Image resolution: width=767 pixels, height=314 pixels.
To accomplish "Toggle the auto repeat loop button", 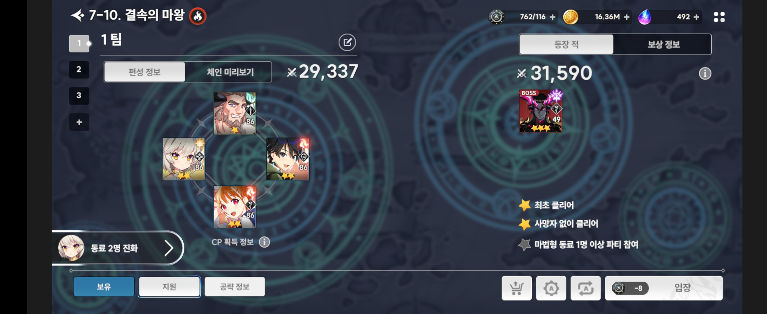I will (585, 288).
